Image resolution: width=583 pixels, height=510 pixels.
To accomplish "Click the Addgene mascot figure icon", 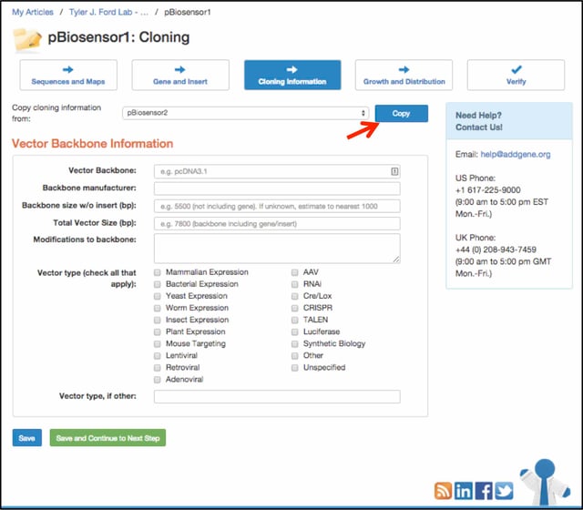I will click(x=545, y=482).
